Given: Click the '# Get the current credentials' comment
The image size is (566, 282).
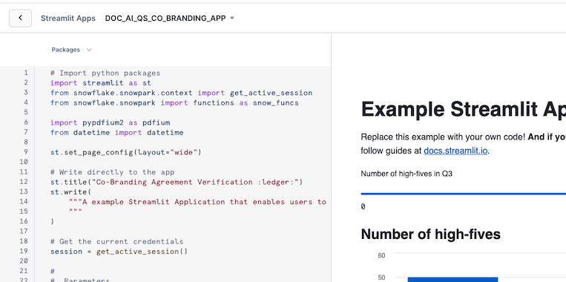Looking at the screenshot, I should pos(117,242).
